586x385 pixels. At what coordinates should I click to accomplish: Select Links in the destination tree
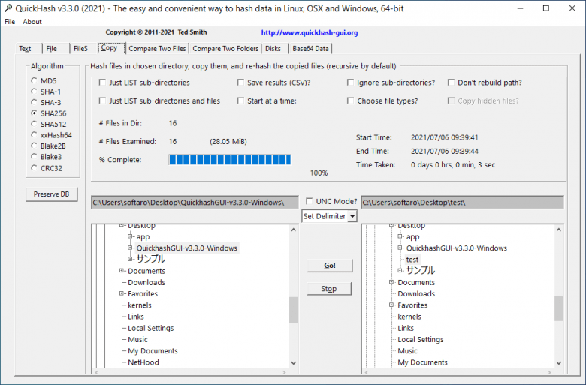pos(406,328)
